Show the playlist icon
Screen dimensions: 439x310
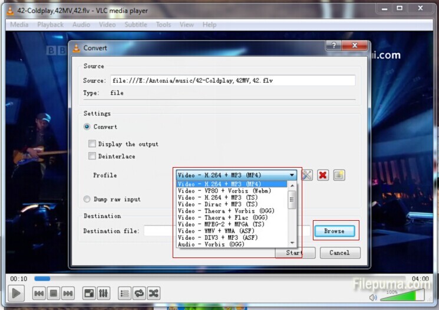[x=124, y=293]
